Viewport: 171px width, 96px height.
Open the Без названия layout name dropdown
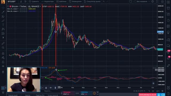pos(142,2)
